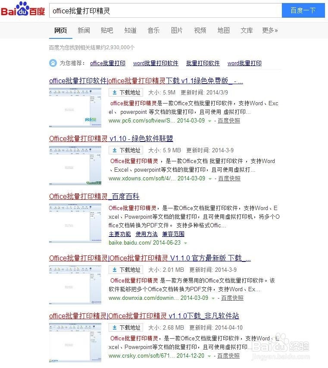The height and width of the screenshot is (368, 328).
Task: Open 百度快照 for crsky.com result
Action: (x=228, y=356)
